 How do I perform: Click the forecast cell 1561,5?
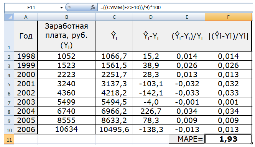(114, 65)
